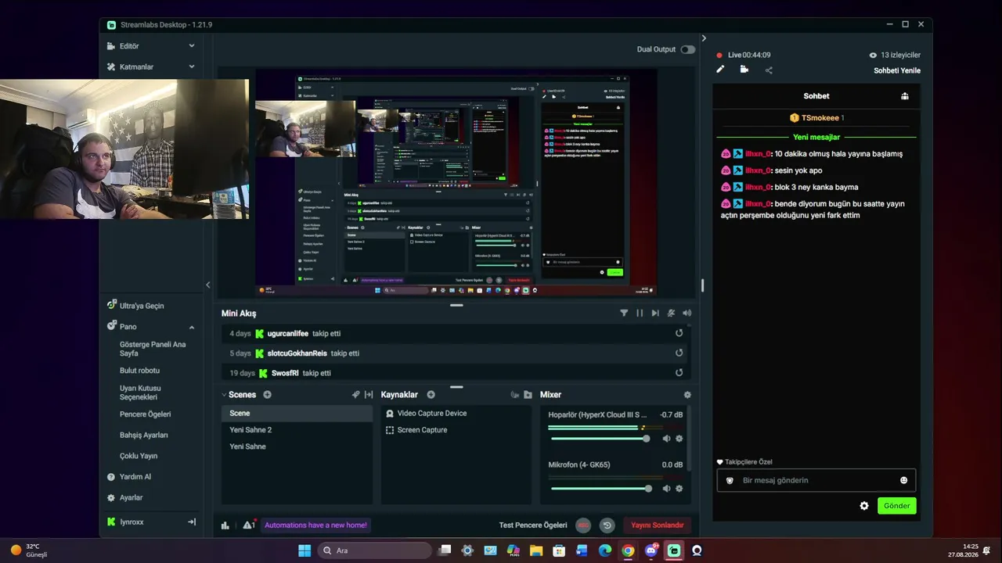Open Bulut robotu menu item

139,371
